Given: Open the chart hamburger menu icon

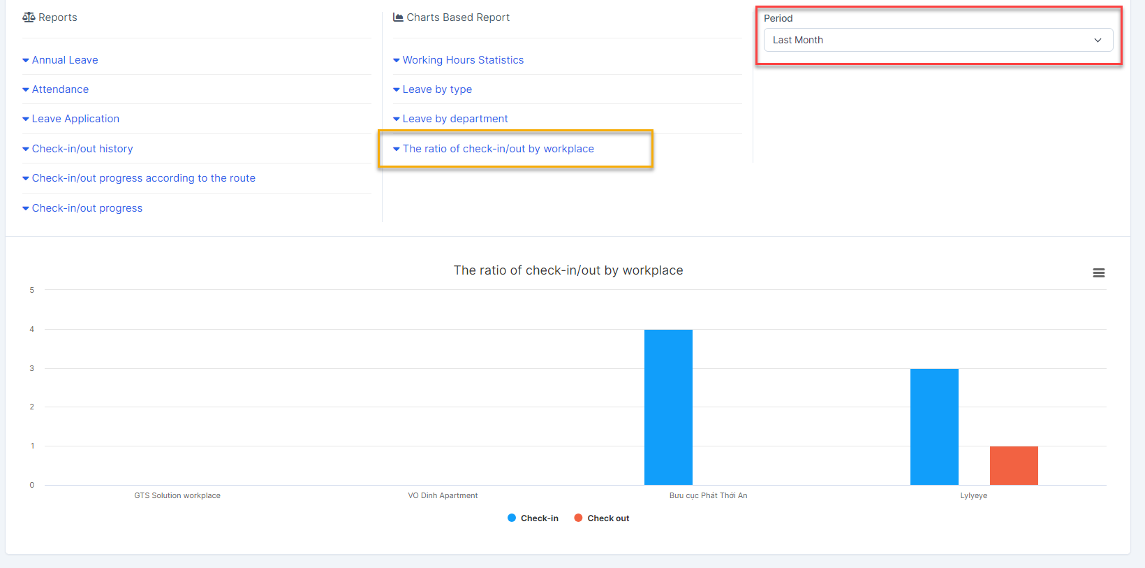Looking at the screenshot, I should point(1098,273).
